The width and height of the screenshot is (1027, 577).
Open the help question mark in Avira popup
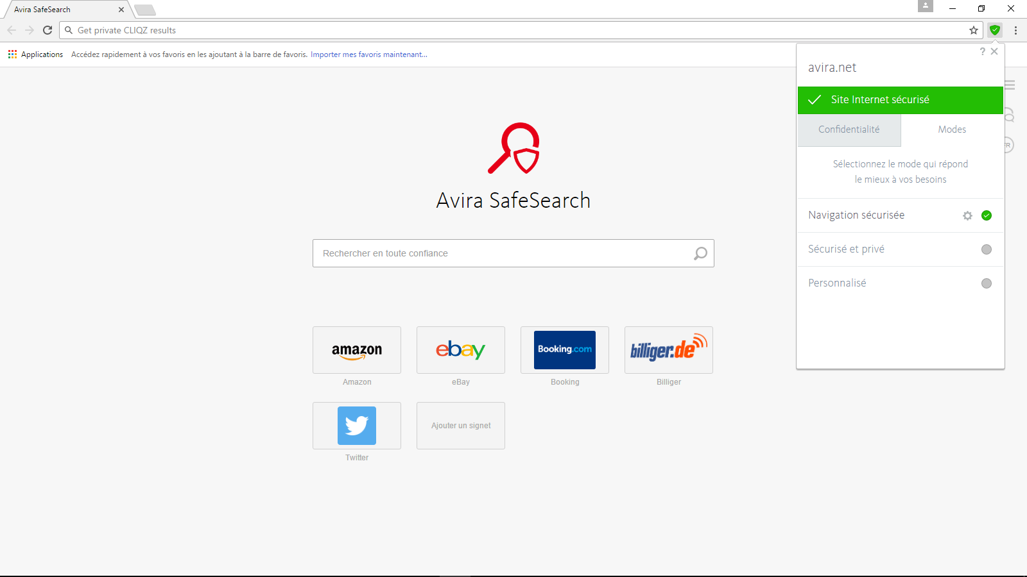(982, 51)
